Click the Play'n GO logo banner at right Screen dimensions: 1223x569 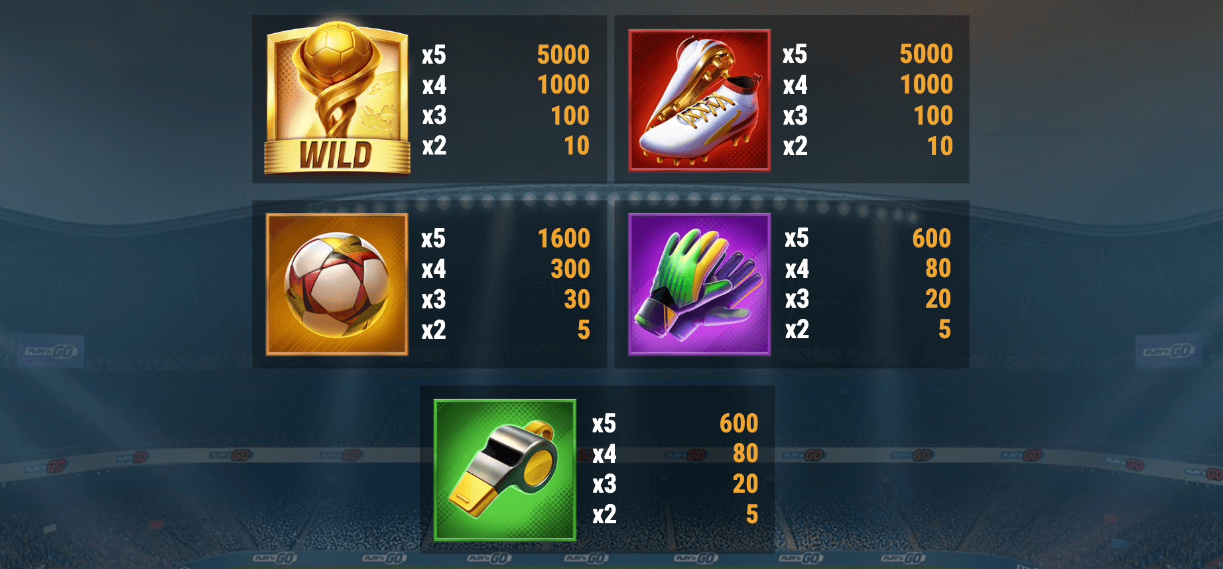coord(1169,351)
